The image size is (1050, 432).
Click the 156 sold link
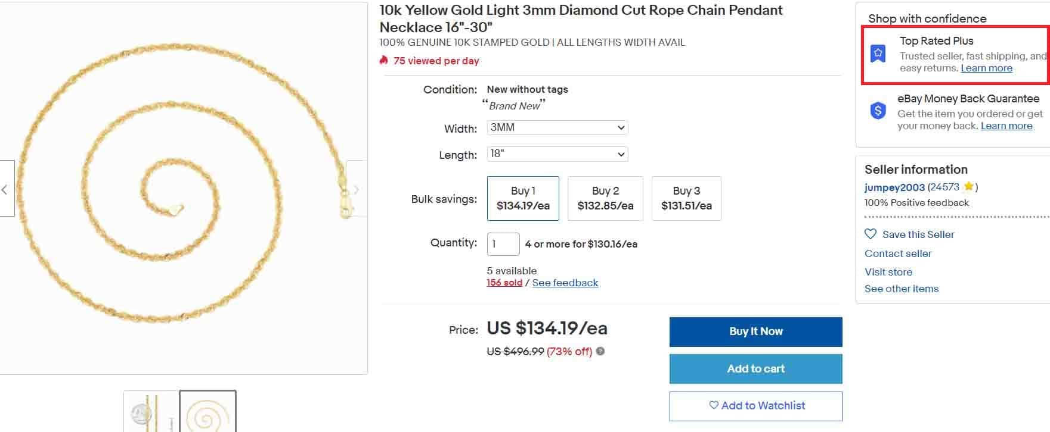504,283
